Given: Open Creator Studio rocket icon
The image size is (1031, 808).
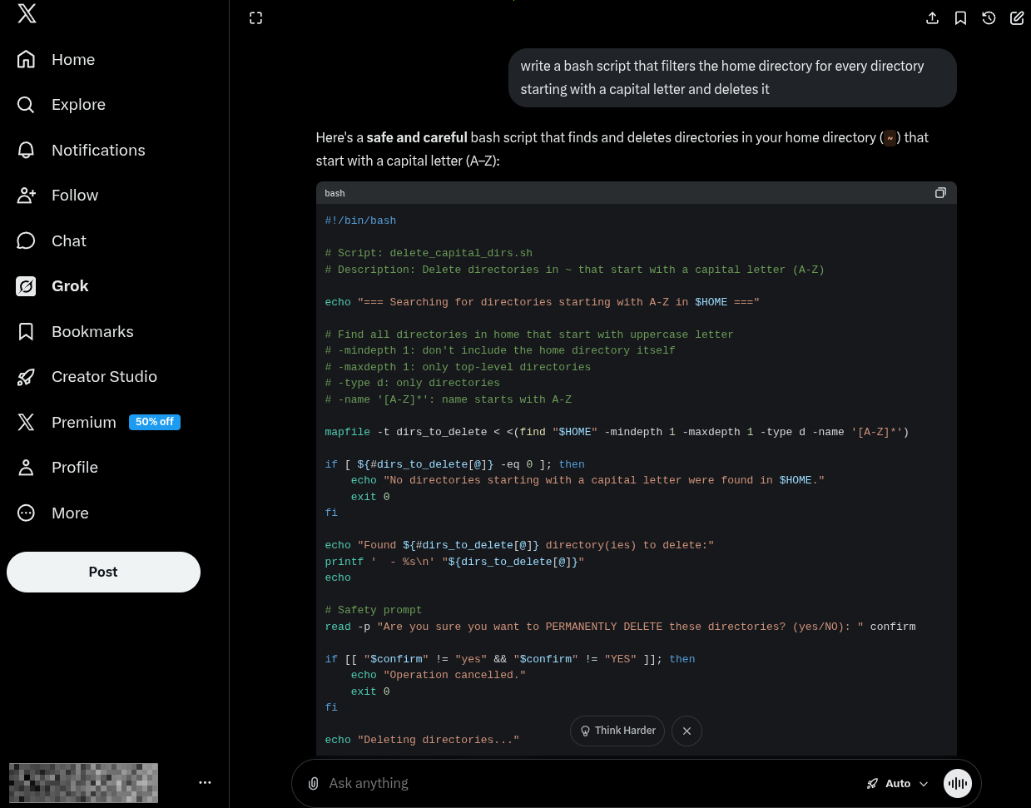Looking at the screenshot, I should click(x=26, y=377).
